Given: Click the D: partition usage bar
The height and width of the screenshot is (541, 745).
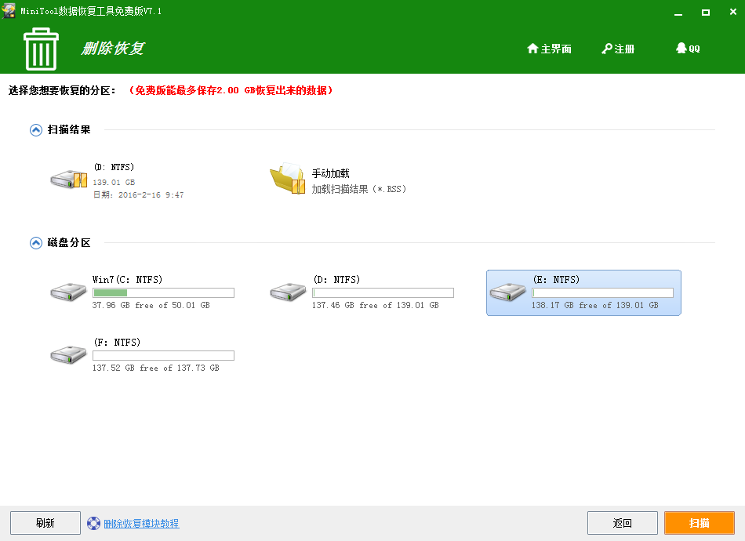Looking at the screenshot, I should 383,292.
